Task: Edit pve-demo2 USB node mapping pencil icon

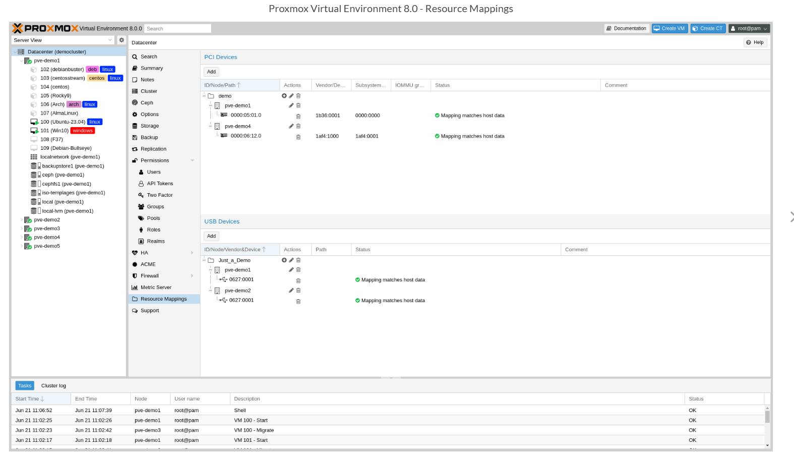Action: (291, 291)
